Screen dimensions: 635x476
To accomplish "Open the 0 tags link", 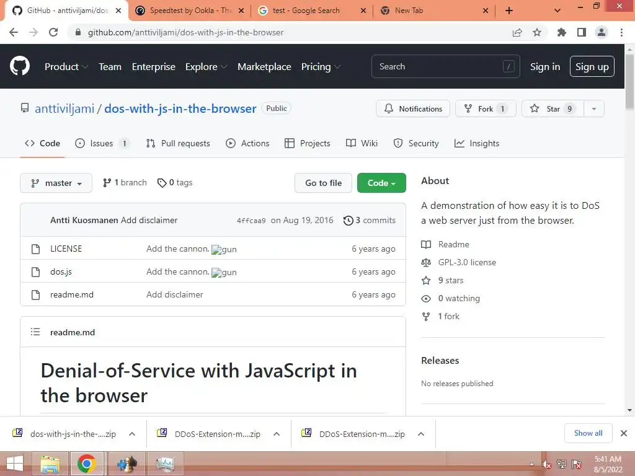I will (175, 183).
